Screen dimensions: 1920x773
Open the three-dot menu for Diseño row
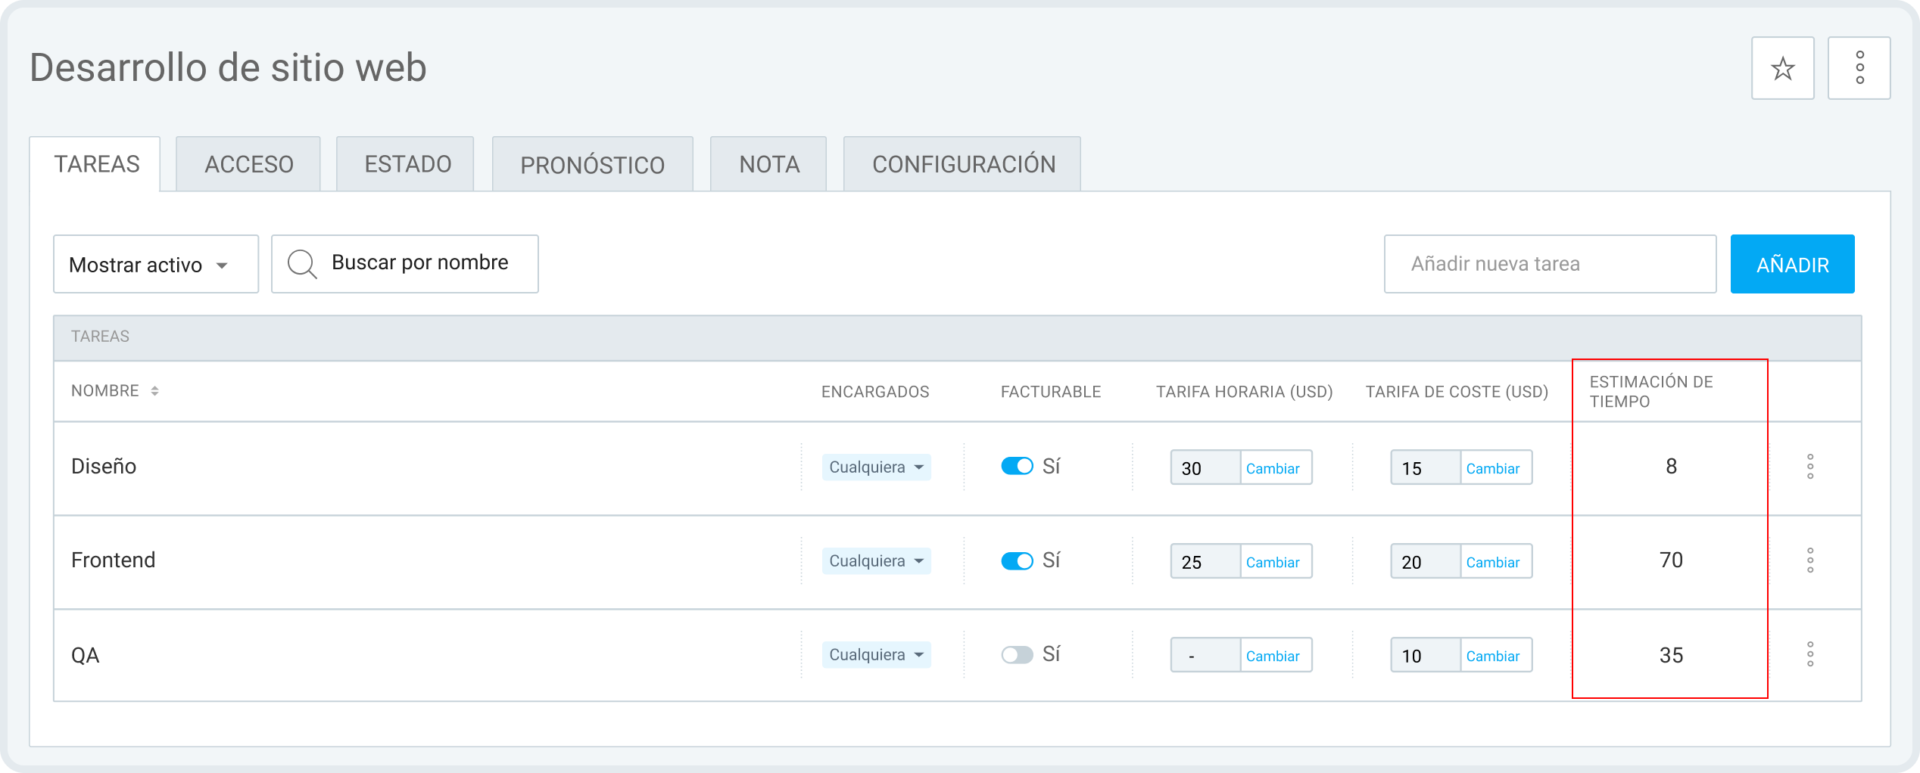click(1811, 467)
